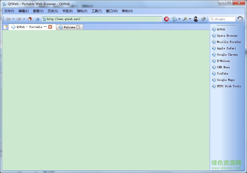Click the Home icon in the toolbar

tap(30, 19)
